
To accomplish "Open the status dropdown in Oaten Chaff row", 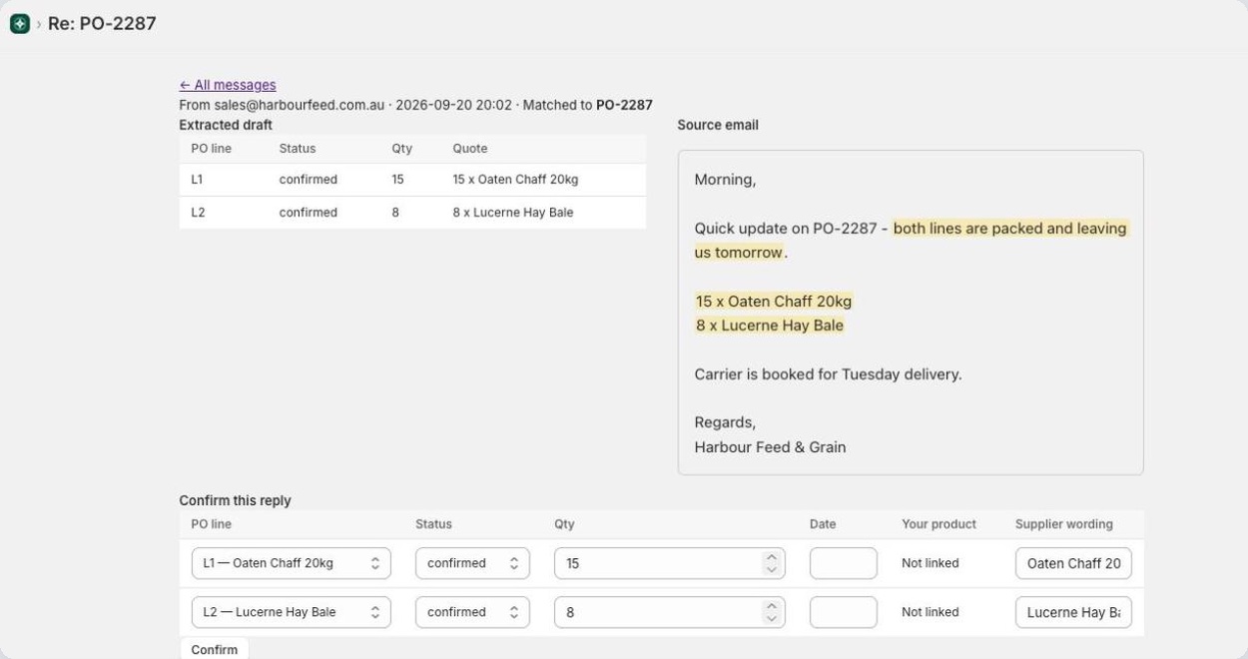I will (x=472, y=563).
